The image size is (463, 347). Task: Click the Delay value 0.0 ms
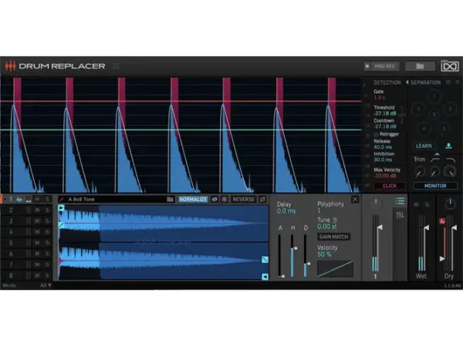click(286, 211)
